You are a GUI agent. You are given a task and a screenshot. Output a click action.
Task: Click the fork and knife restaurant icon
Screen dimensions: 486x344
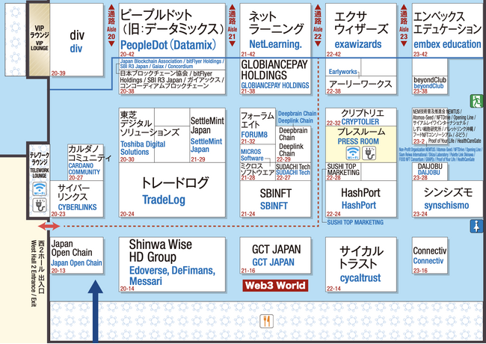coord(267,321)
